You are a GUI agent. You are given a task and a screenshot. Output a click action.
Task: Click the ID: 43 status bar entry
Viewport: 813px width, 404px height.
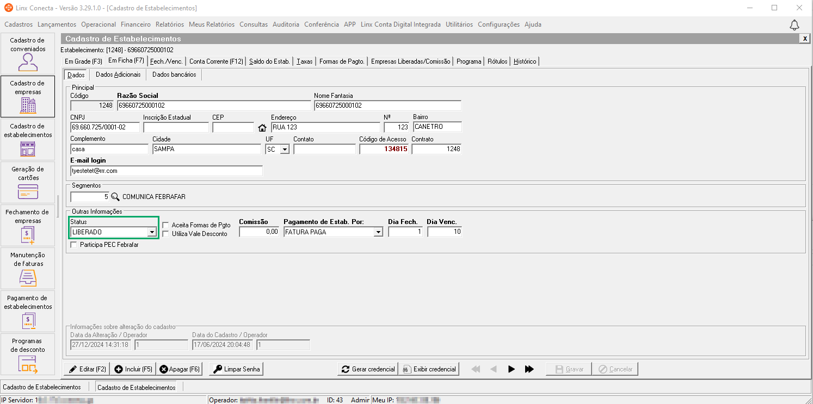pos(335,400)
